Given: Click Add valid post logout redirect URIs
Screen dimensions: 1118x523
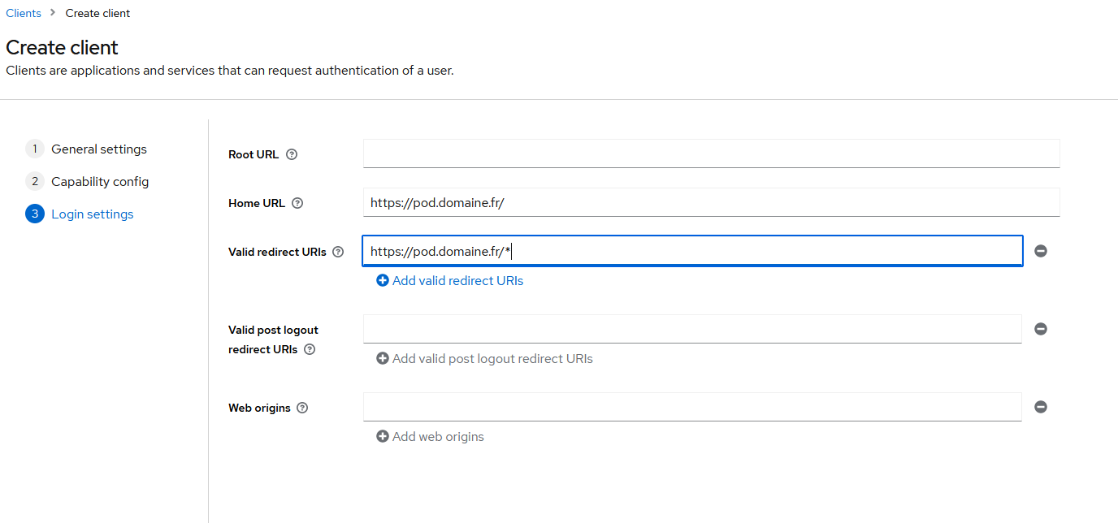Looking at the screenshot, I should [x=485, y=358].
